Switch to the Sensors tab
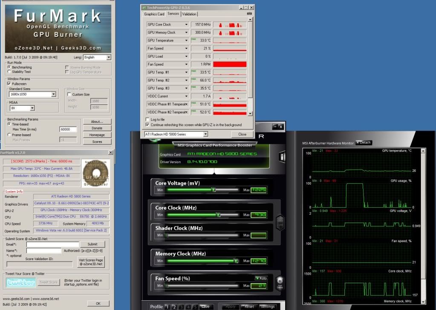436x310 pixels. pyautogui.click(x=173, y=14)
